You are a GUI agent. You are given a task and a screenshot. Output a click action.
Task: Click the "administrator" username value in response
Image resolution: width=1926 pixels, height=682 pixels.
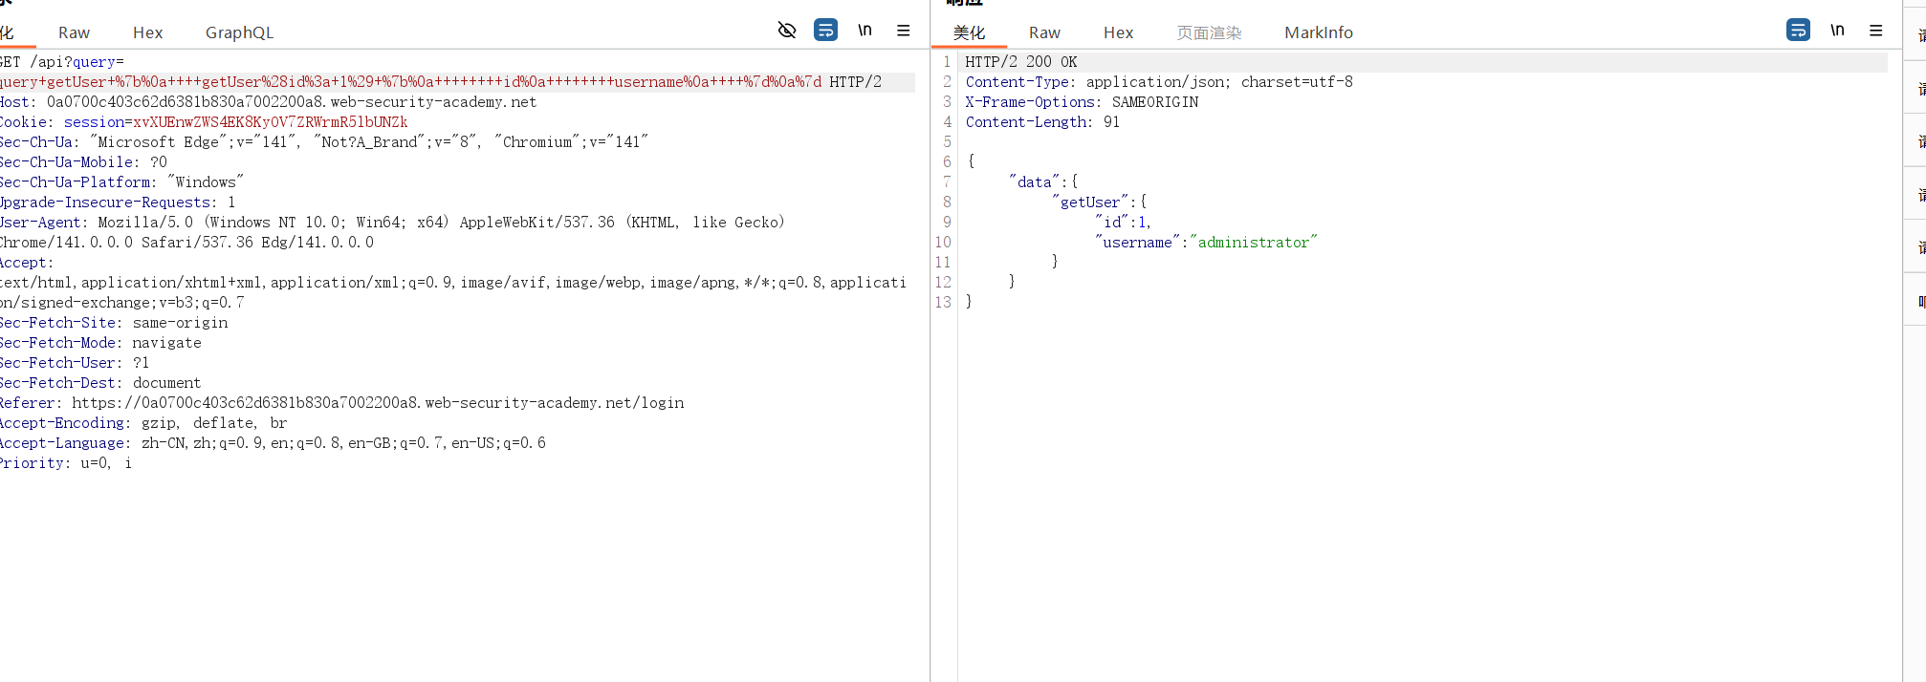pyautogui.click(x=1253, y=243)
